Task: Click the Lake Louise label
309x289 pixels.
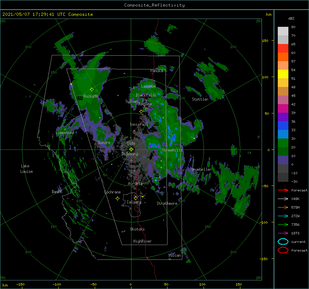Action: [26, 169]
